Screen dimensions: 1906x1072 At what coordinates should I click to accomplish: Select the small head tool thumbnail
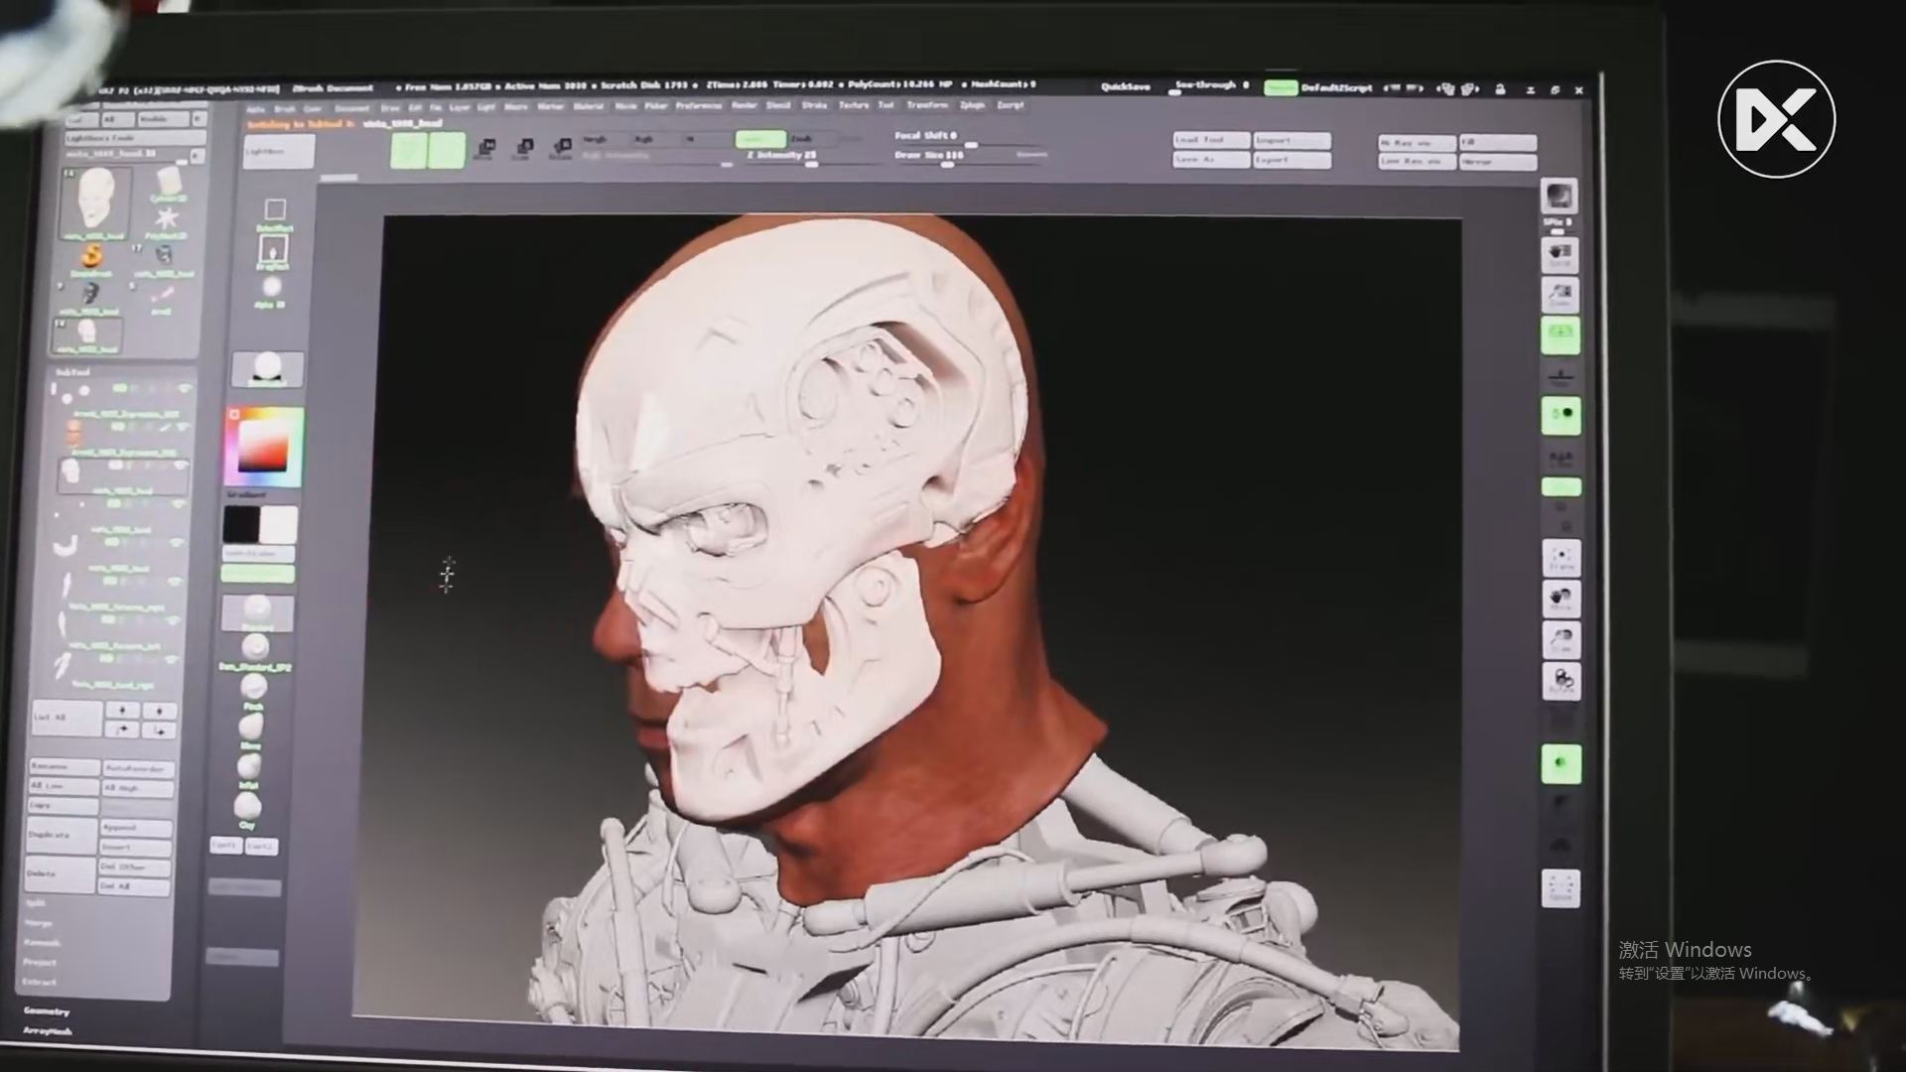pyautogui.click(x=87, y=334)
